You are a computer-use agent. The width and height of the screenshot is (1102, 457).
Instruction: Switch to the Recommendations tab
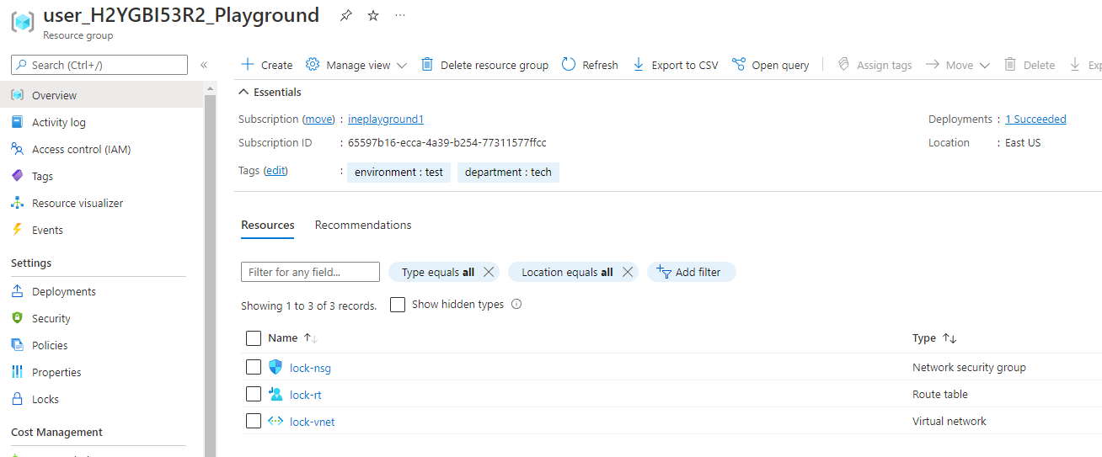[x=363, y=225]
